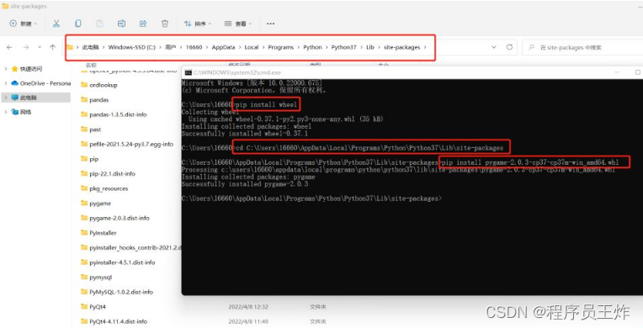The height and width of the screenshot is (328, 643).
Task: Open the Sort (排序) dropdown
Action: 198,24
